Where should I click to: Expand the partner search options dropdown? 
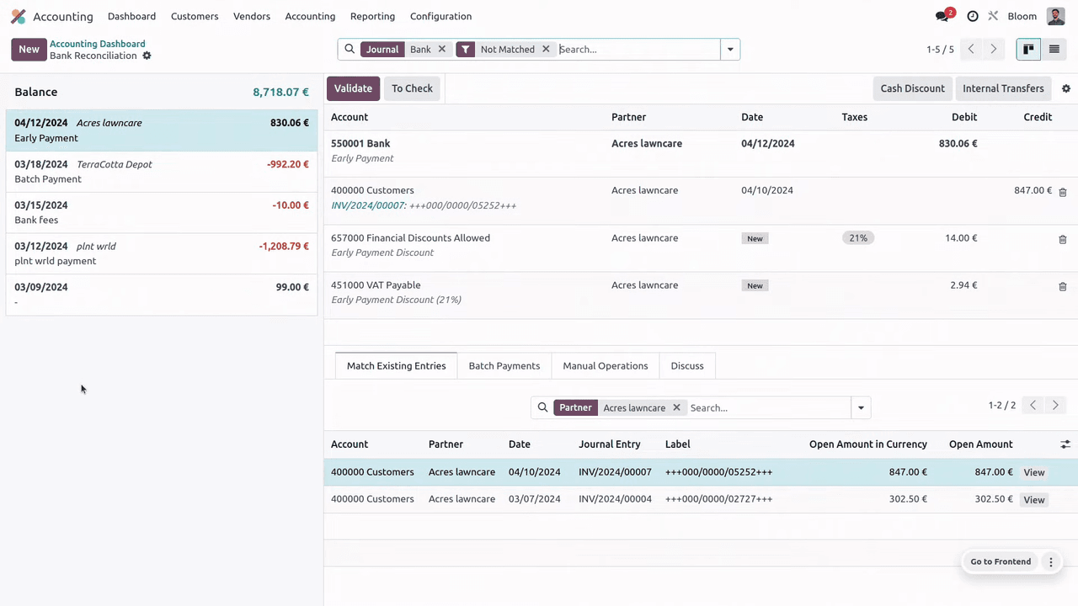pyautogui.click(x=860, y=408)
